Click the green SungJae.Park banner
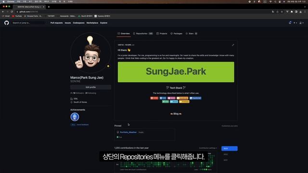The image size is (308, 173). pos(176,72)
